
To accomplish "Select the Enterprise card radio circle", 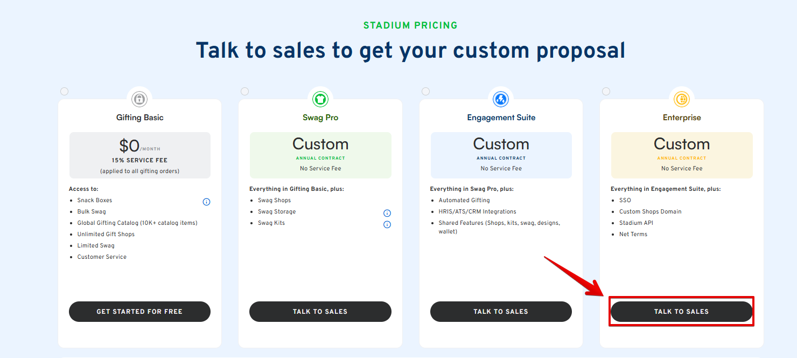I will [606, 91].
